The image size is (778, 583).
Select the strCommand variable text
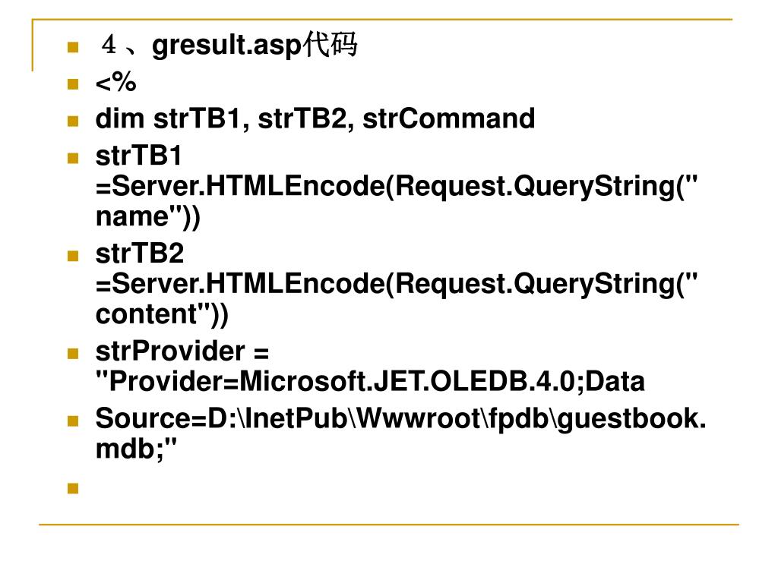(448, 118)
